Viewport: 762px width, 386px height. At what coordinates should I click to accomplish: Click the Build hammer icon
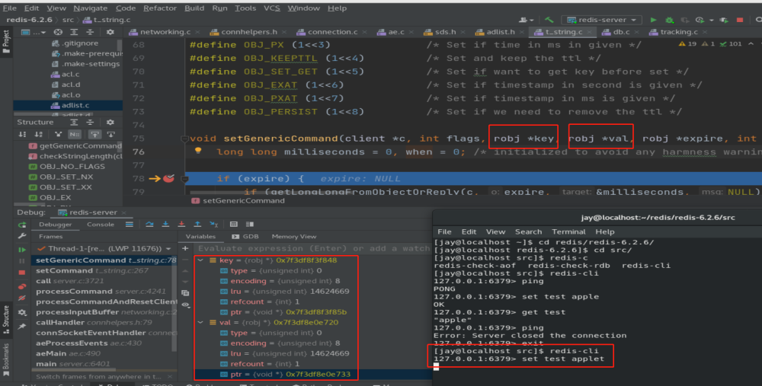click(549, 20)
